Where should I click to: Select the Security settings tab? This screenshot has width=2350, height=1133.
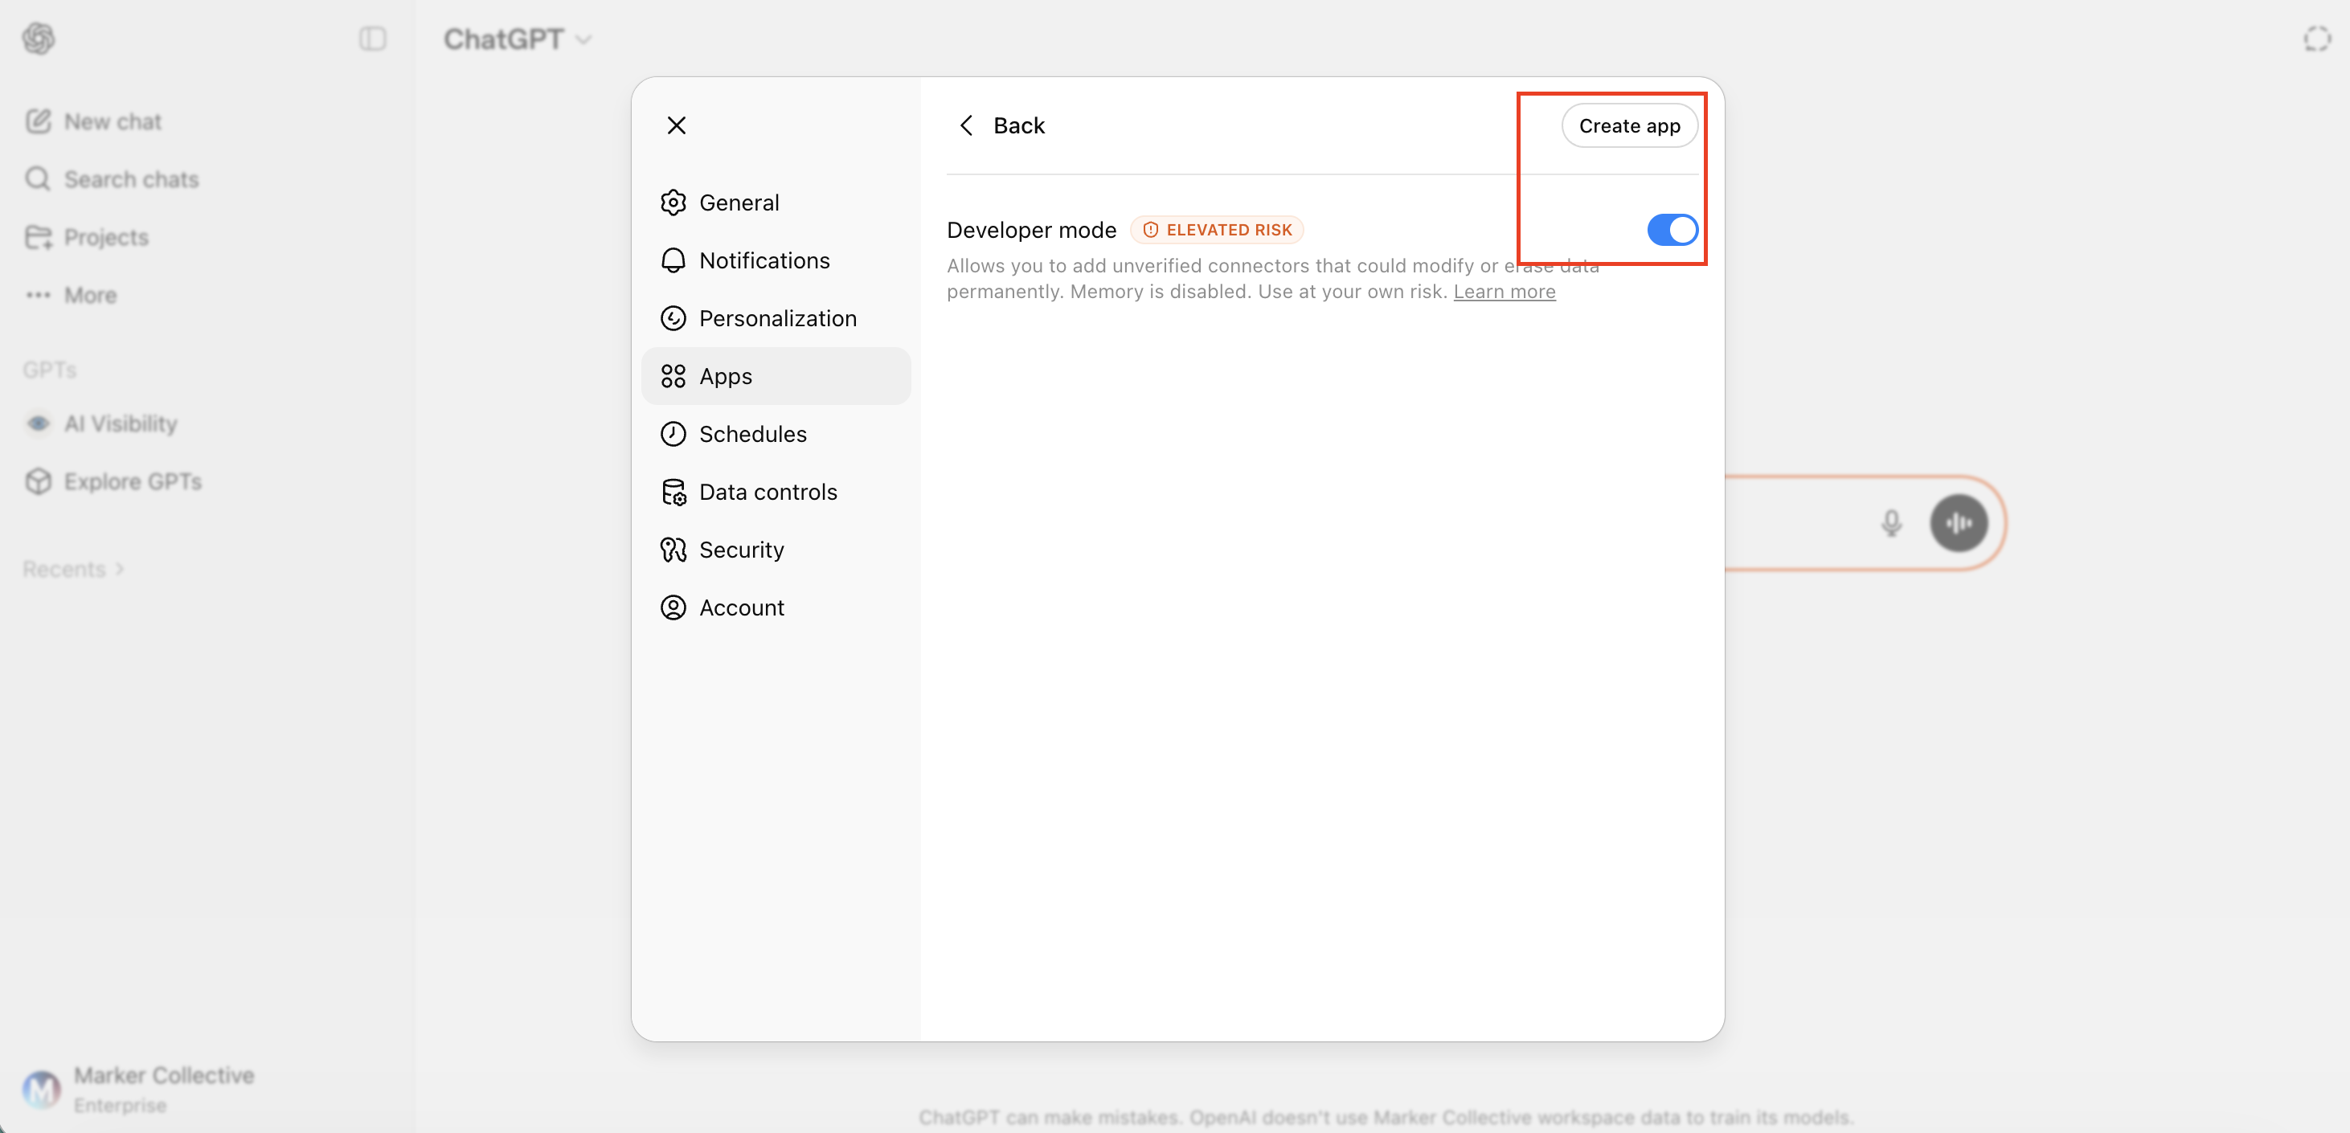(741, 549)
